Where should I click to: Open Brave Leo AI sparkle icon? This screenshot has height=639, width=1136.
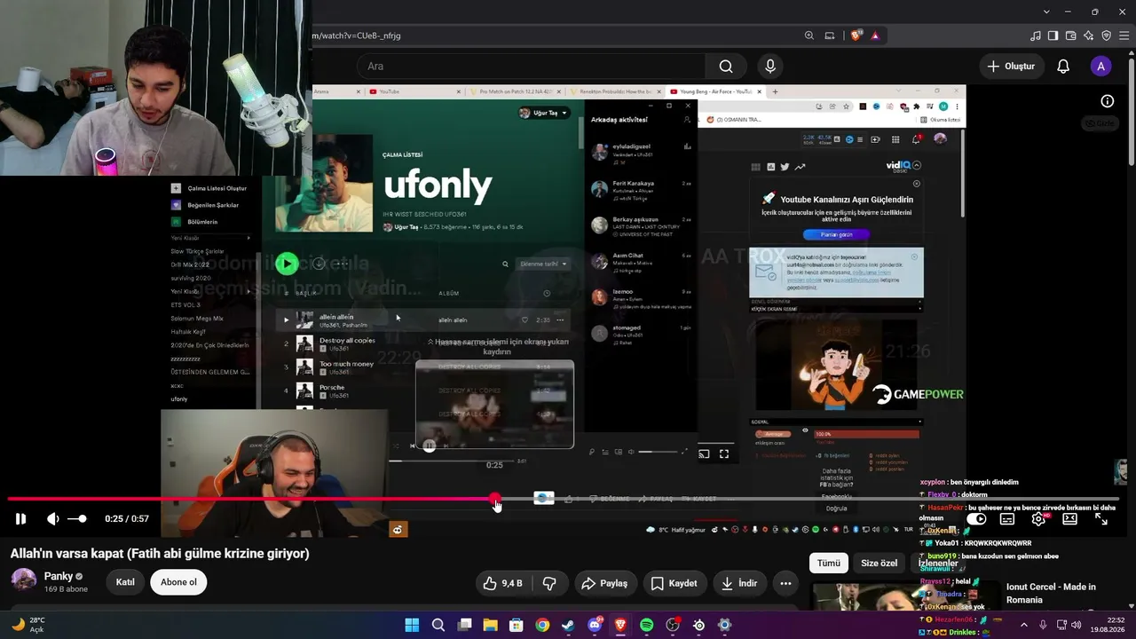click(x=1089, y=35)
